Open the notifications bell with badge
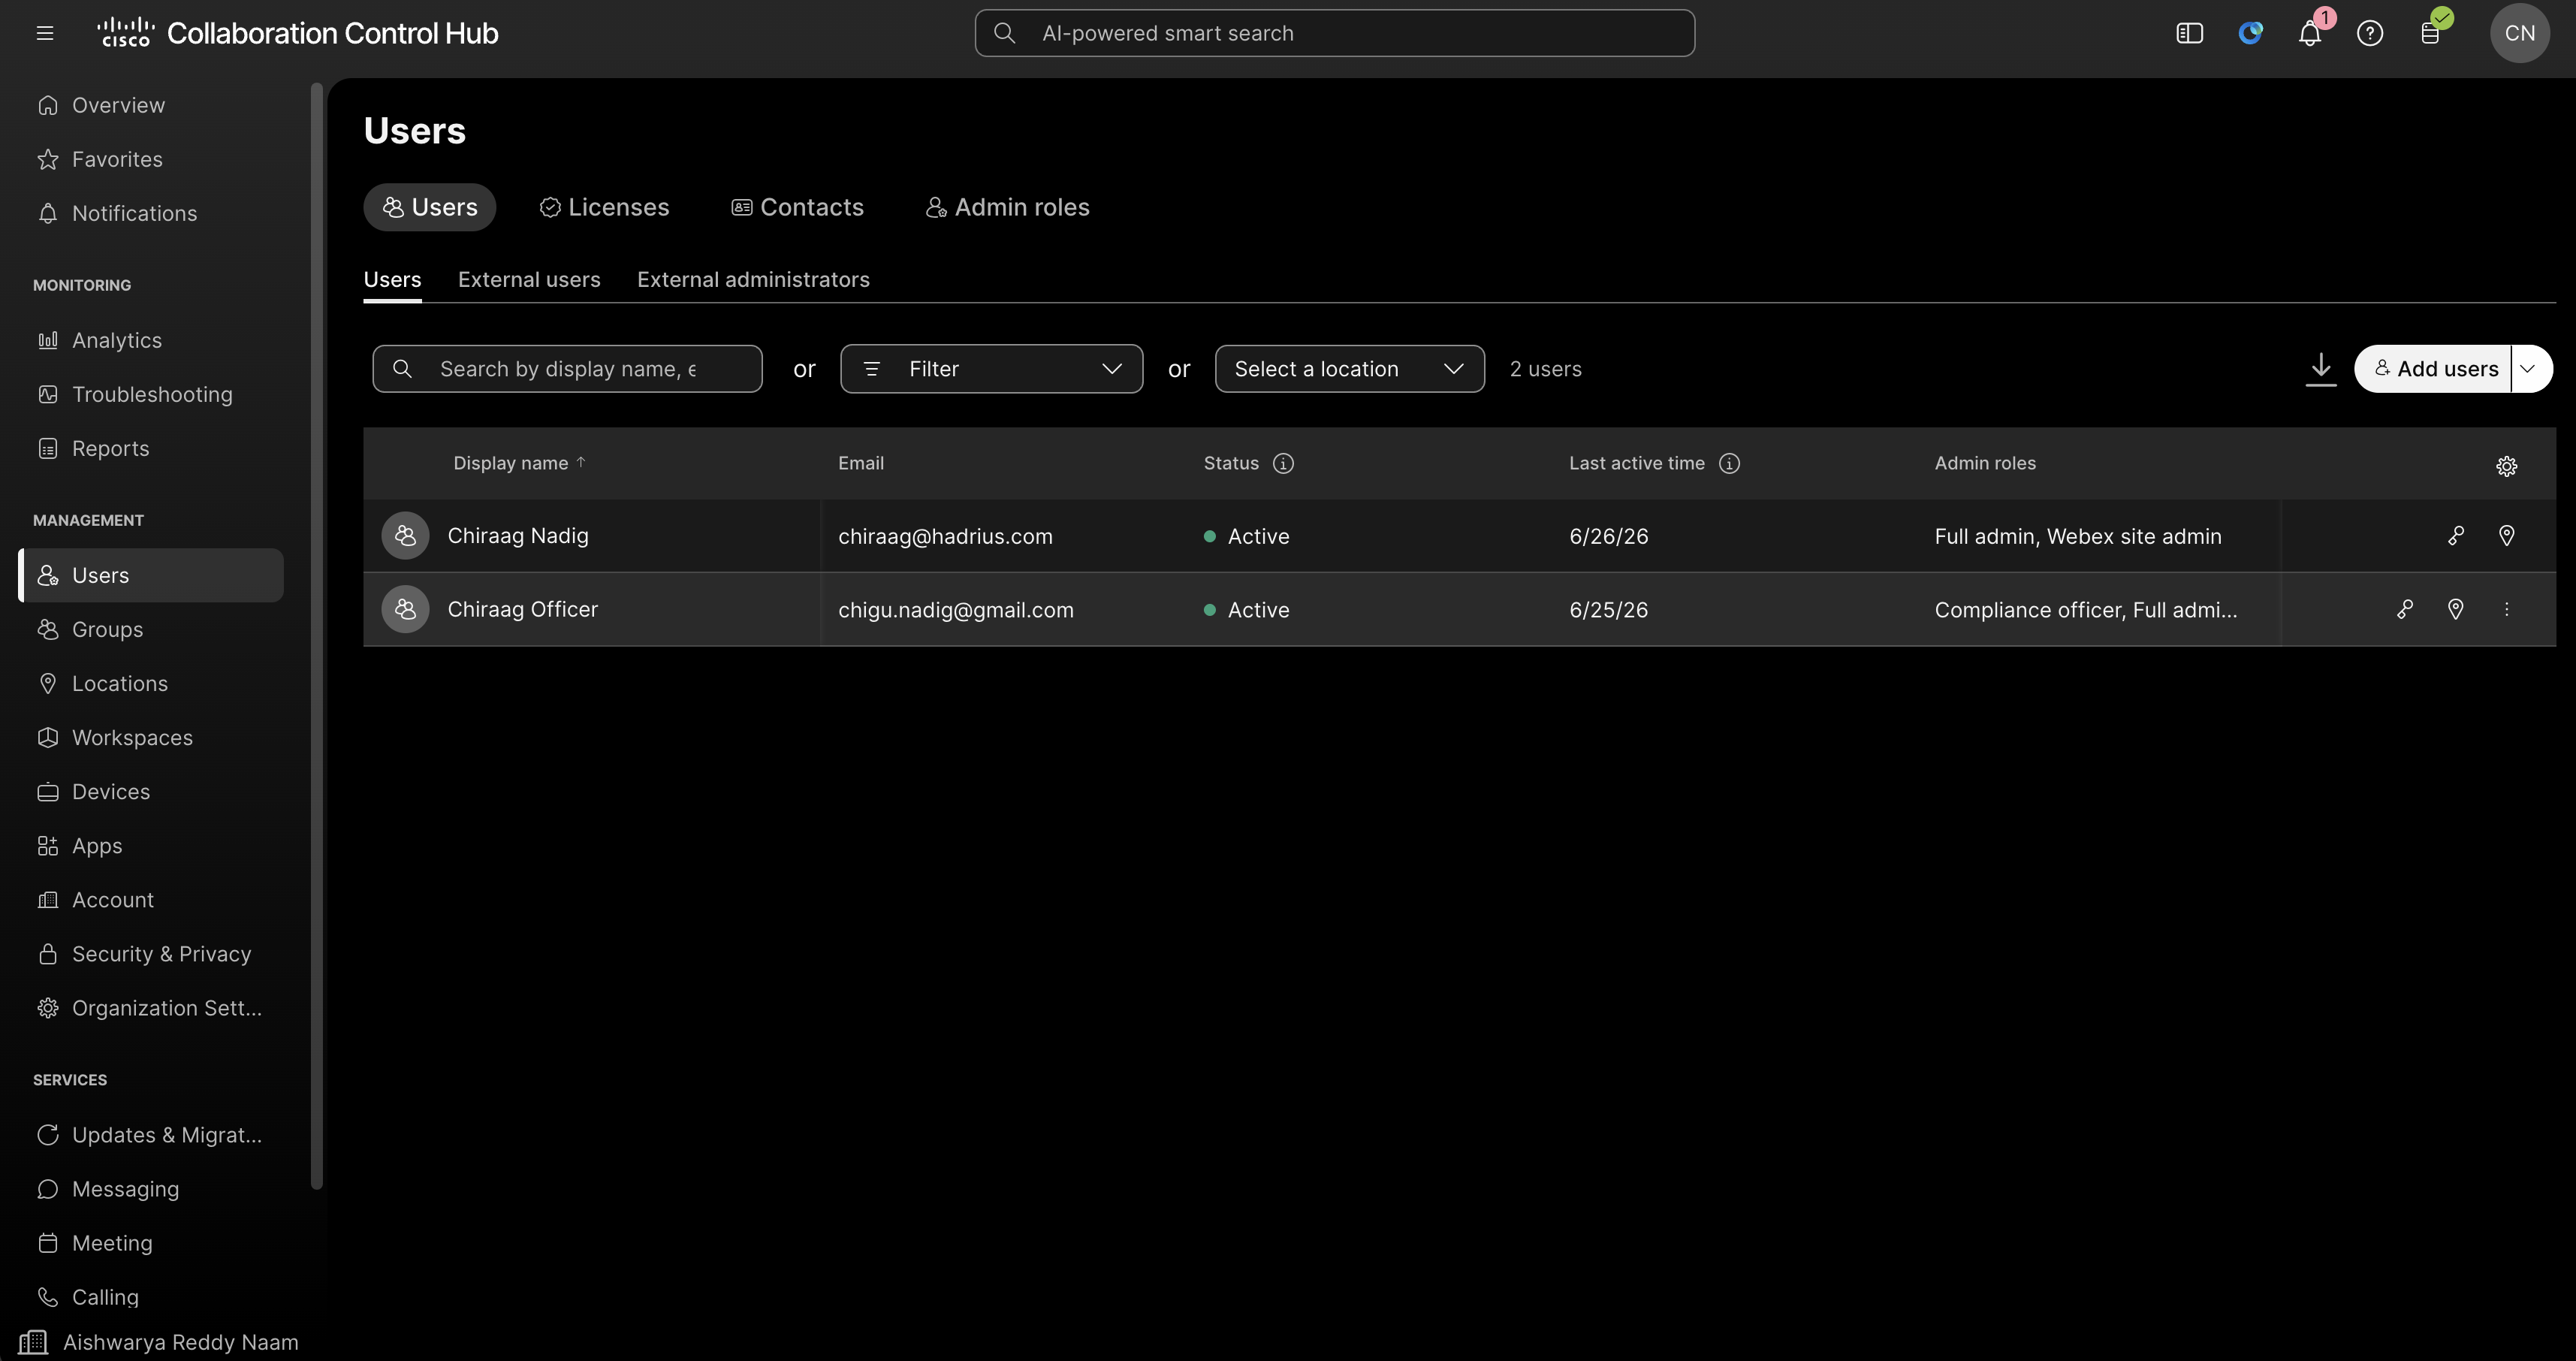This screenshot has width=2576, height=1361. click(x=2309, y=33)
